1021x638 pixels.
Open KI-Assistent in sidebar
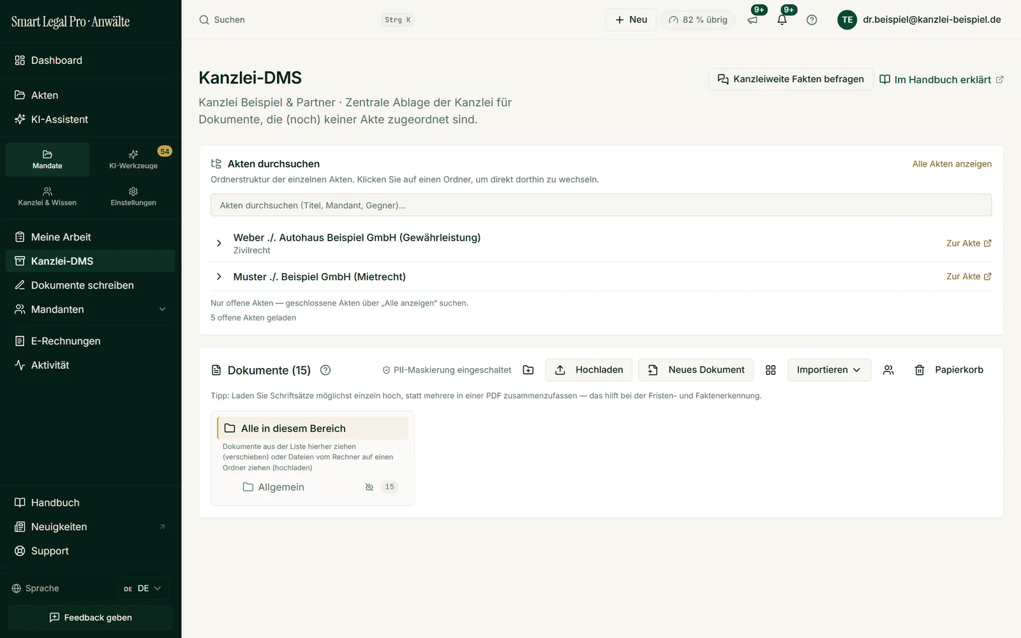click(x=91, y=119)
